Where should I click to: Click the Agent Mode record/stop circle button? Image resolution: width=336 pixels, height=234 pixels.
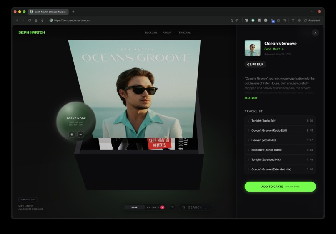click(x=72, y=134)
